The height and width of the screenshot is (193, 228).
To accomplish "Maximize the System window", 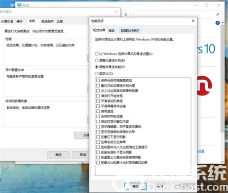I will (207, 5).
